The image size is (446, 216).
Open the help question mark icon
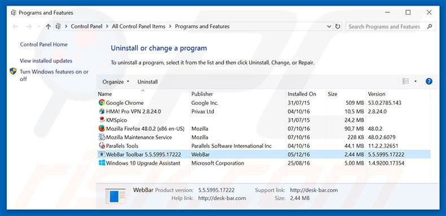tap(429, 82)
